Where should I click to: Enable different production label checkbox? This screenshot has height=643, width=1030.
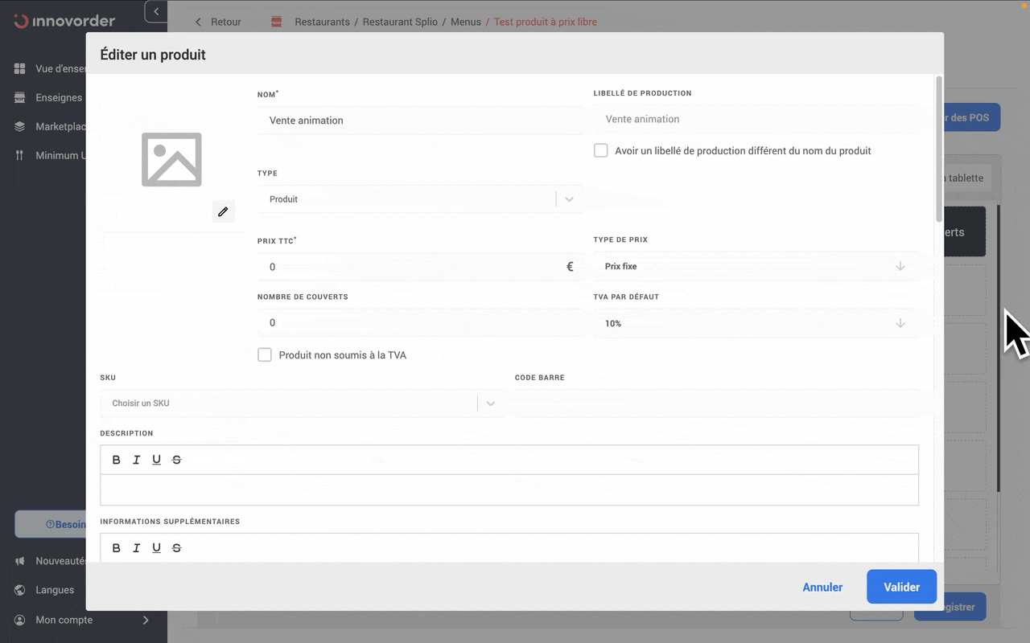(x=601, y=151)
